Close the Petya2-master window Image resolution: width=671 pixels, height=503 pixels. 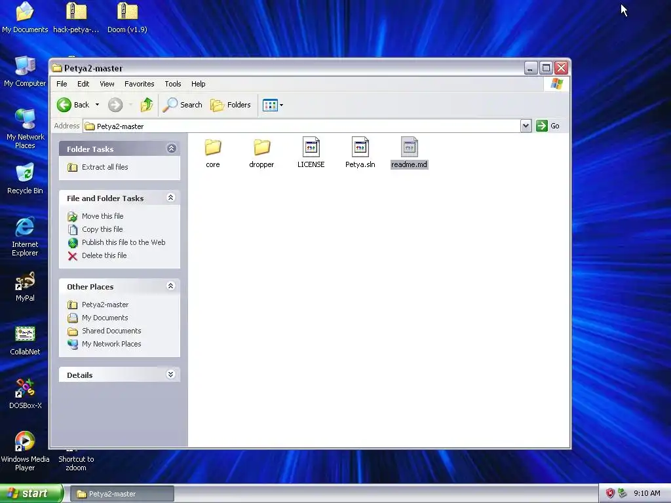(562, 68)
